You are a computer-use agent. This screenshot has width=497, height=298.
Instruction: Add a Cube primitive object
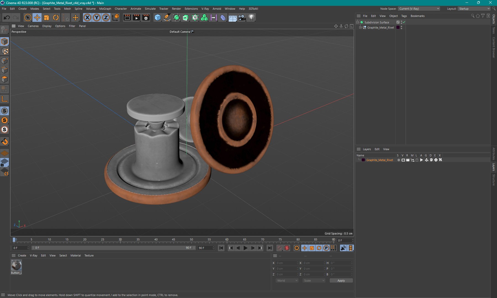pyautogui.click(x=158, y=18)
